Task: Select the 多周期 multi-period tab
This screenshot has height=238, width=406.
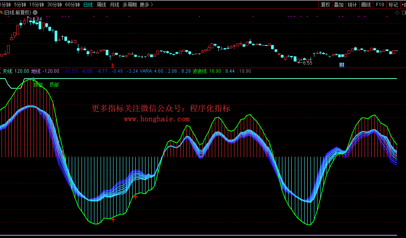Action: click(x=129, y=5)
